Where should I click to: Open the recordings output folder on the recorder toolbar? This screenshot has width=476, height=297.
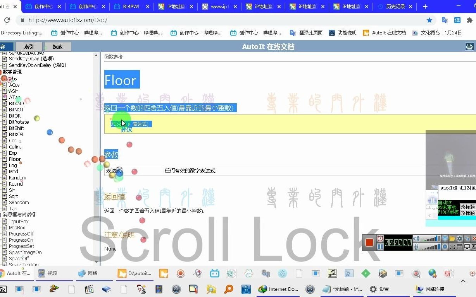click(x=452, y=239)
